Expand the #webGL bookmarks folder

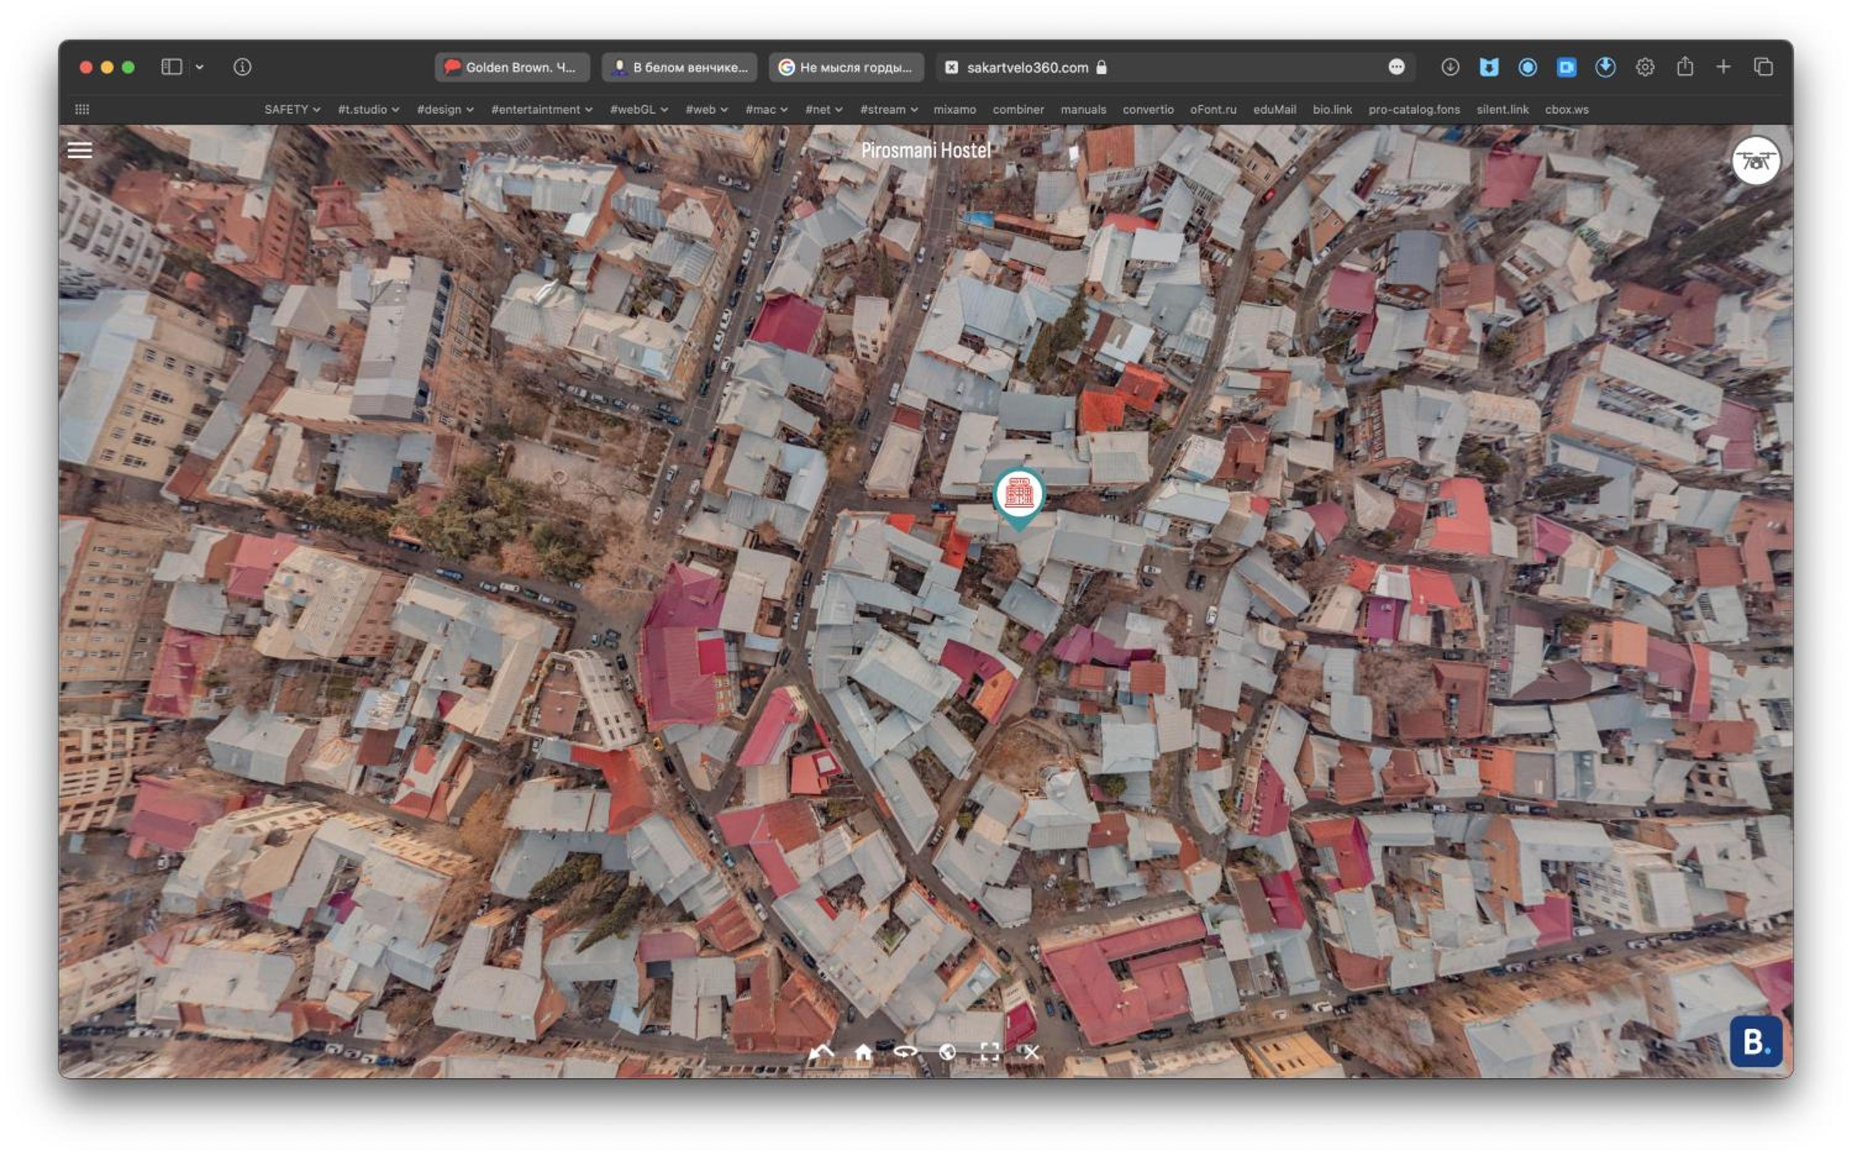point(639,109)
